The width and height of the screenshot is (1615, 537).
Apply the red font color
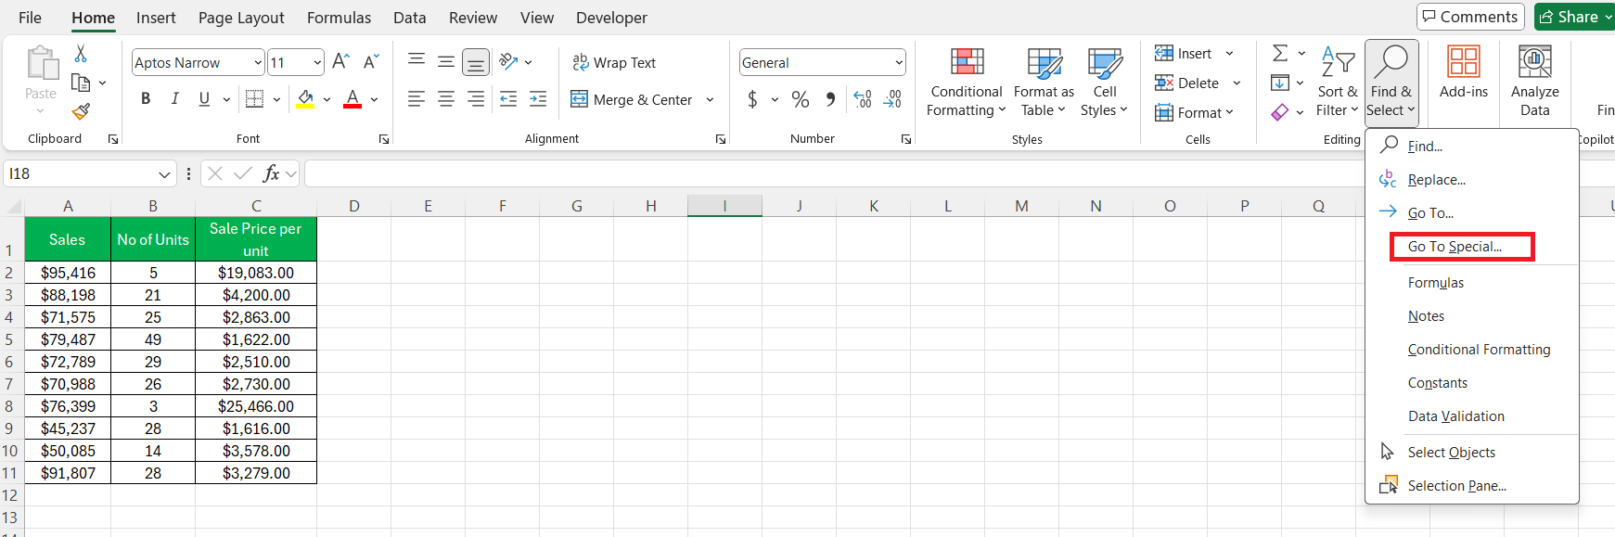(352, 98)
